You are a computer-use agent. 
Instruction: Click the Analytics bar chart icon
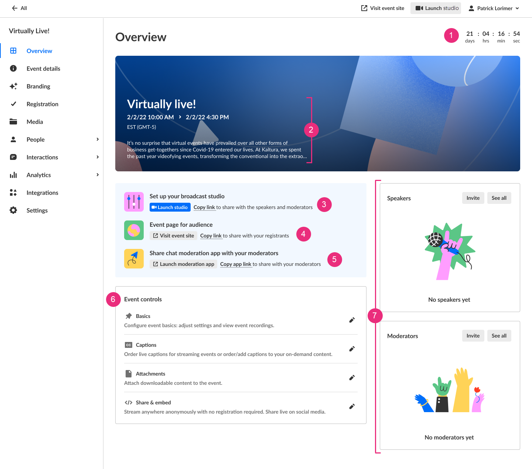(13, 175)
